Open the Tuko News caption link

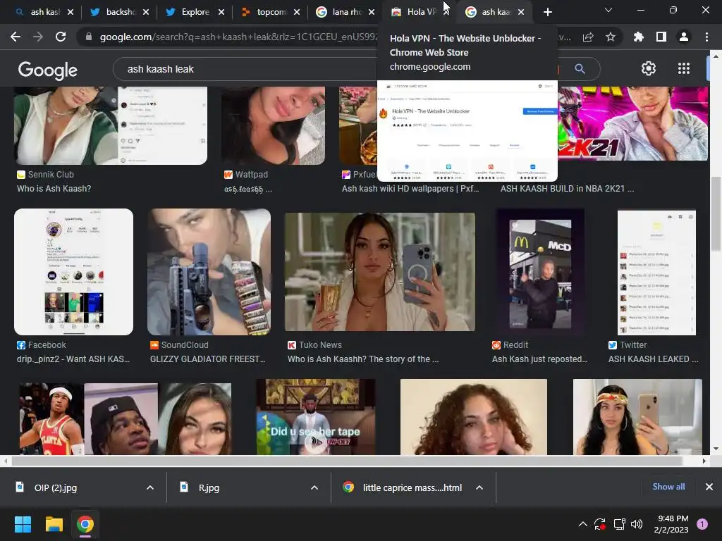[x=363, y=359]
